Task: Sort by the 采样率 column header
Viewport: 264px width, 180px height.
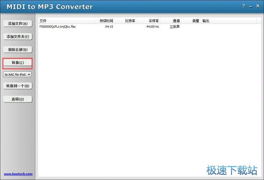Action: coord(148,21)
